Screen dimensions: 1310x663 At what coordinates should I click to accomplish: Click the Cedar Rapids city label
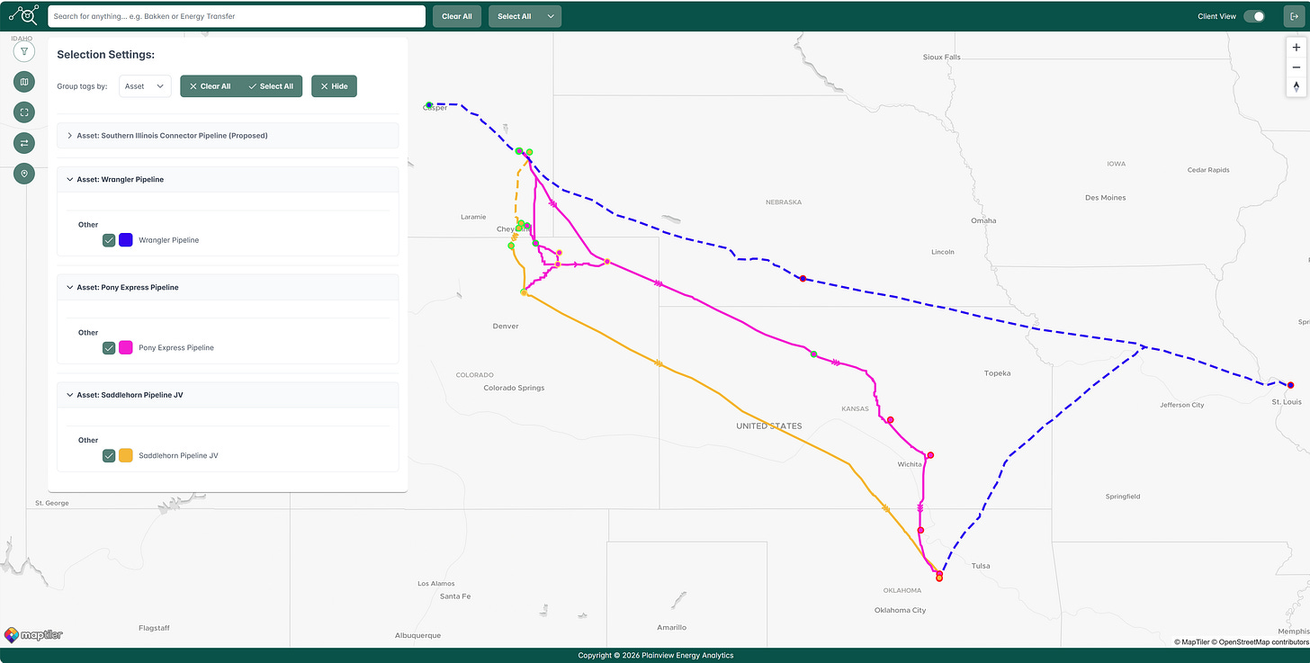click(1208, 170)
